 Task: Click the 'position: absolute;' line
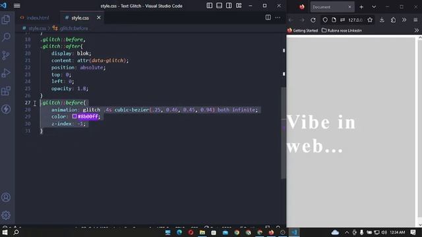78,67
